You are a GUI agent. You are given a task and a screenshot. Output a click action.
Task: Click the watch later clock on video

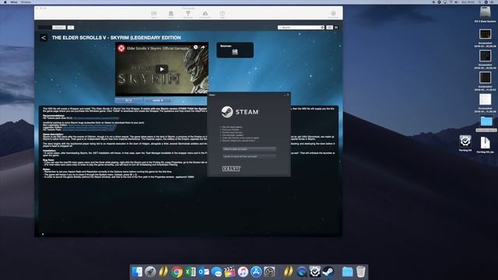(195, 47)
